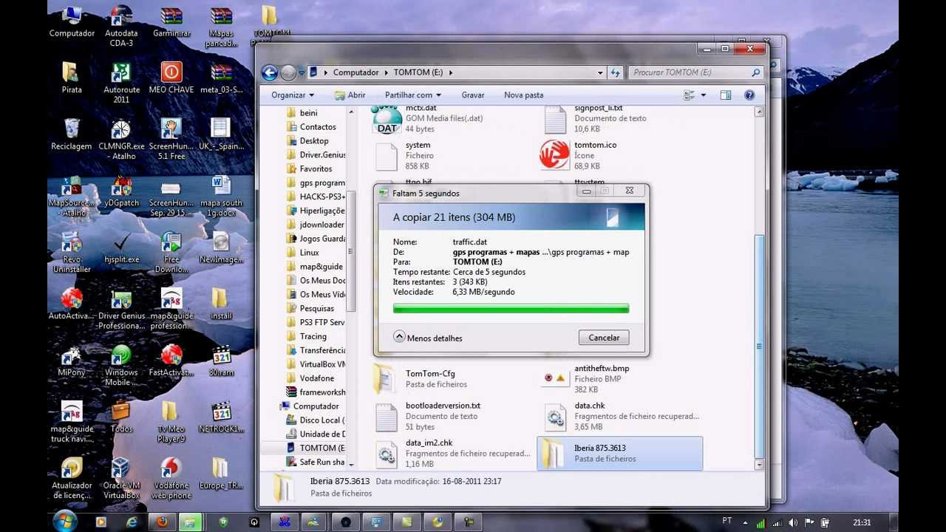Click the Windows Start orb
Image resolution: width=946 pixels, height=532 pixels.
tap(65, 520)
